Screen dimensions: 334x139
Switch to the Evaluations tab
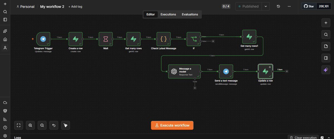[x=190, y=14]
